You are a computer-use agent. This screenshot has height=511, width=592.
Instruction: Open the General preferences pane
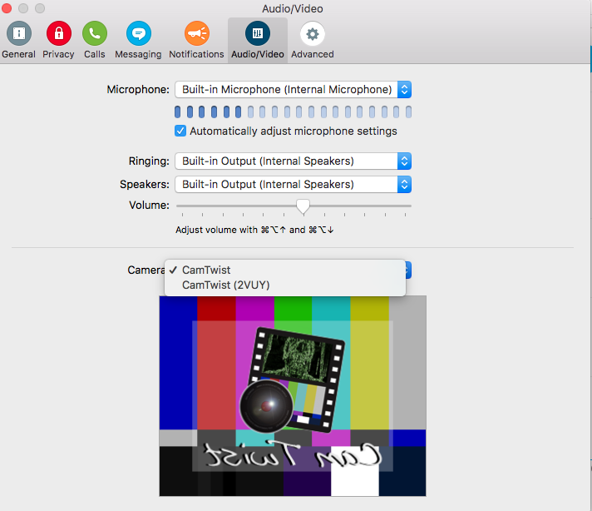[x=18, y=40]
